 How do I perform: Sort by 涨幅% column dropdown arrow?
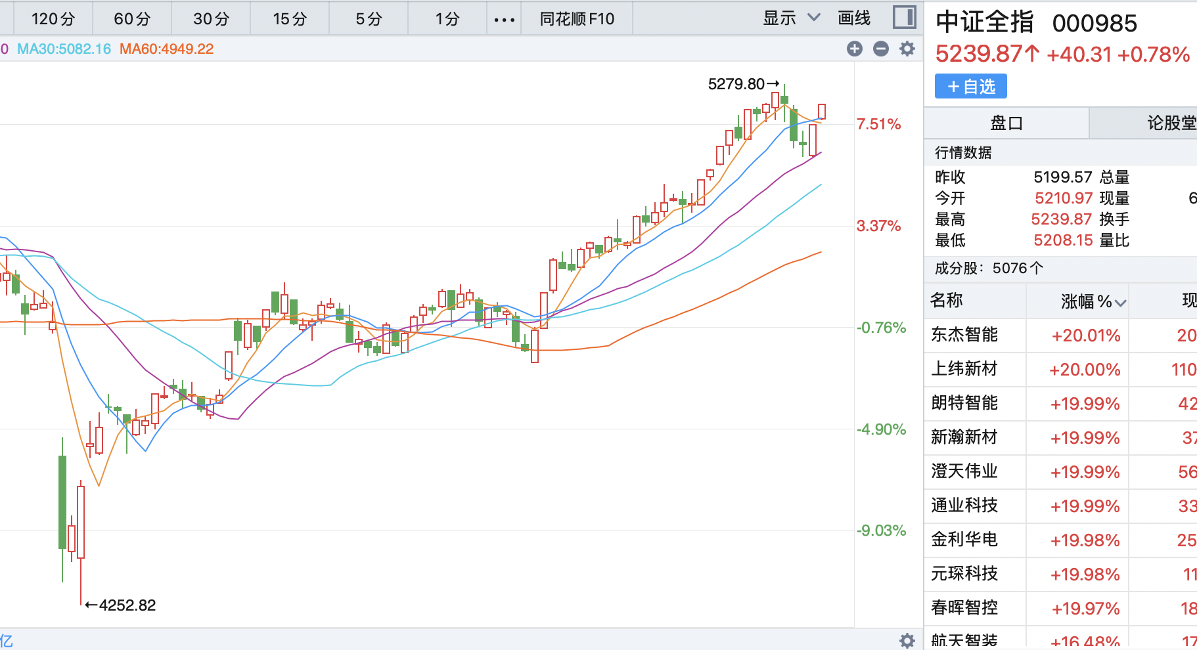tap(1121, 303)
